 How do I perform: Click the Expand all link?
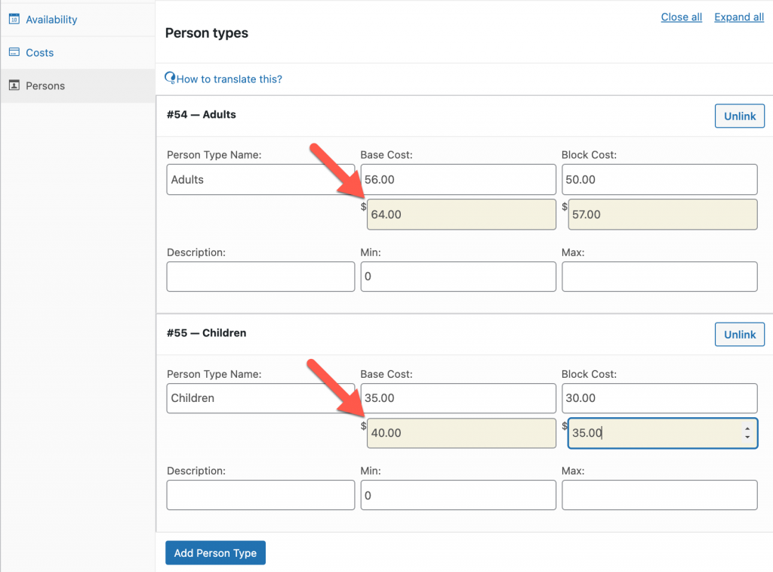(x=739, y=17)
